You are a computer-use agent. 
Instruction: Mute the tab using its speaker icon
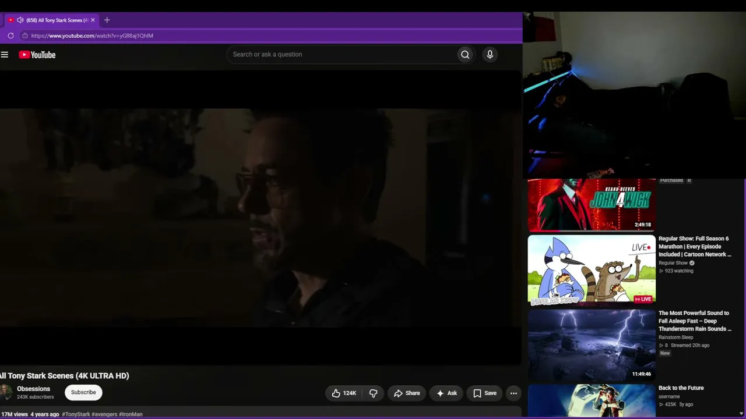(x=20, y=20)
